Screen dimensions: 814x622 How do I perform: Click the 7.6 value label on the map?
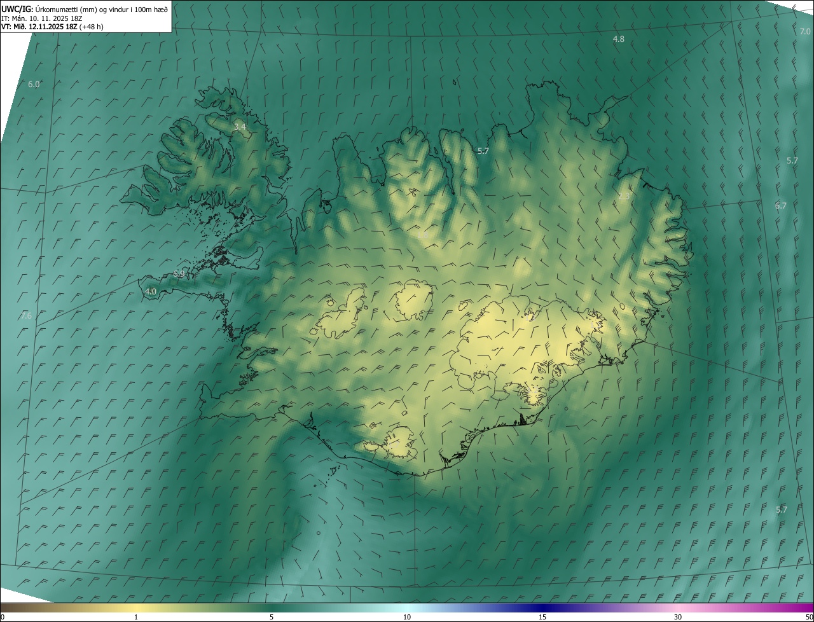tap(26, 315)
